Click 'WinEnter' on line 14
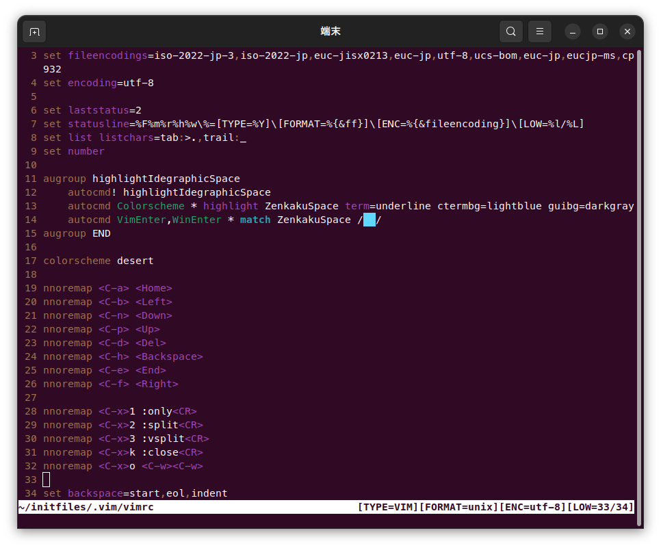Viewport: 661px width, 548px height. 197,220
